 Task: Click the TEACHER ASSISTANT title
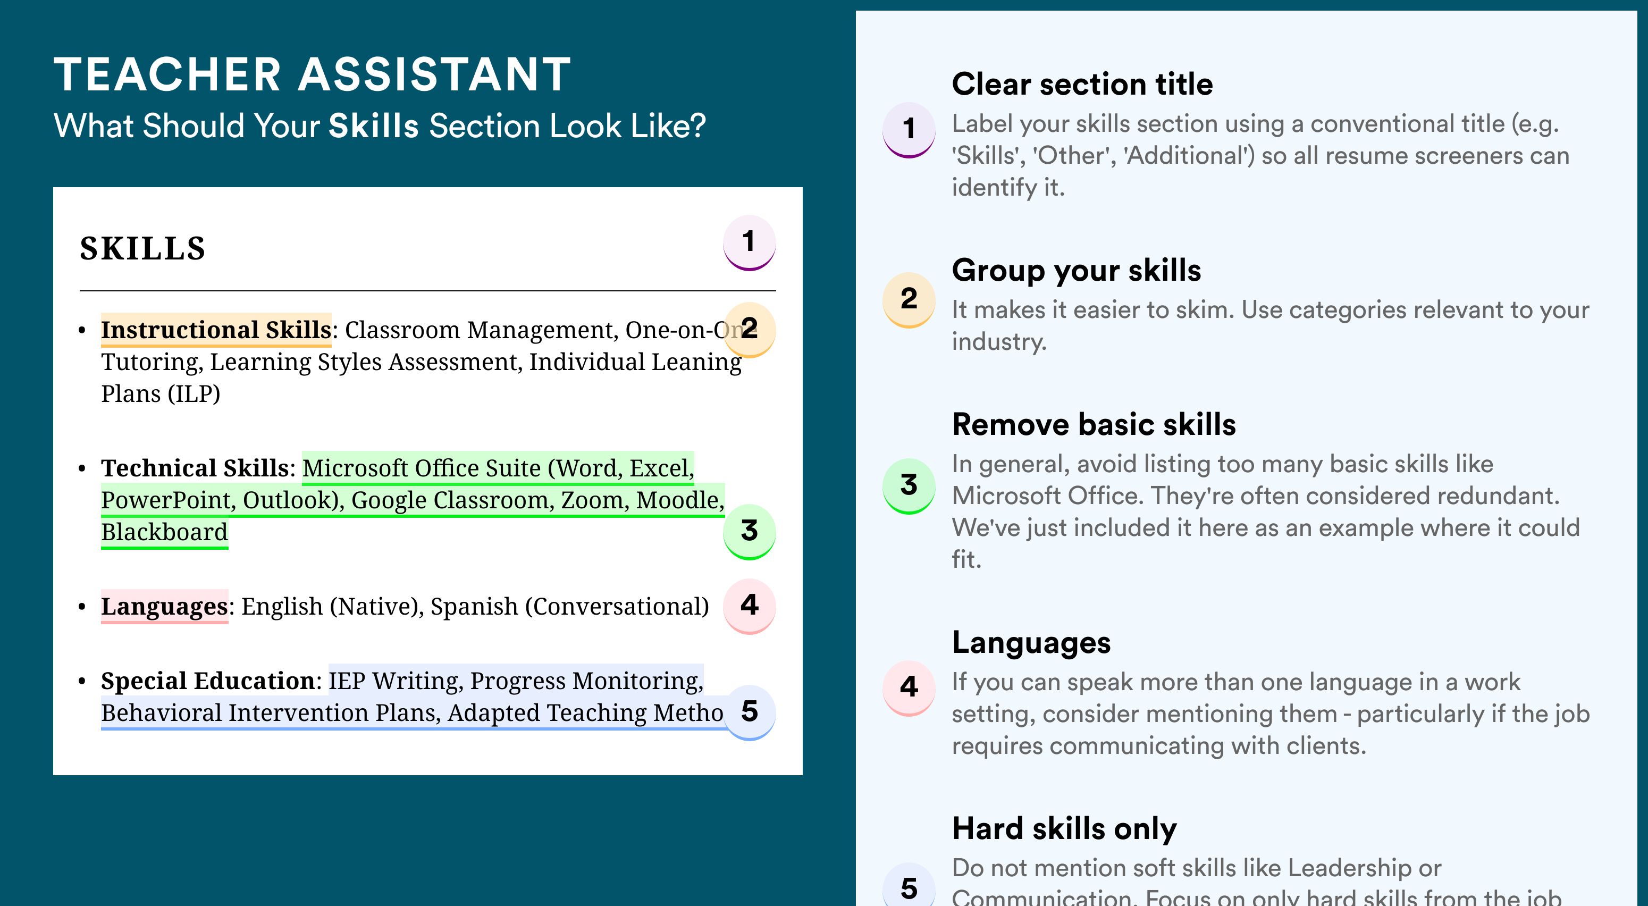(312, 74)
